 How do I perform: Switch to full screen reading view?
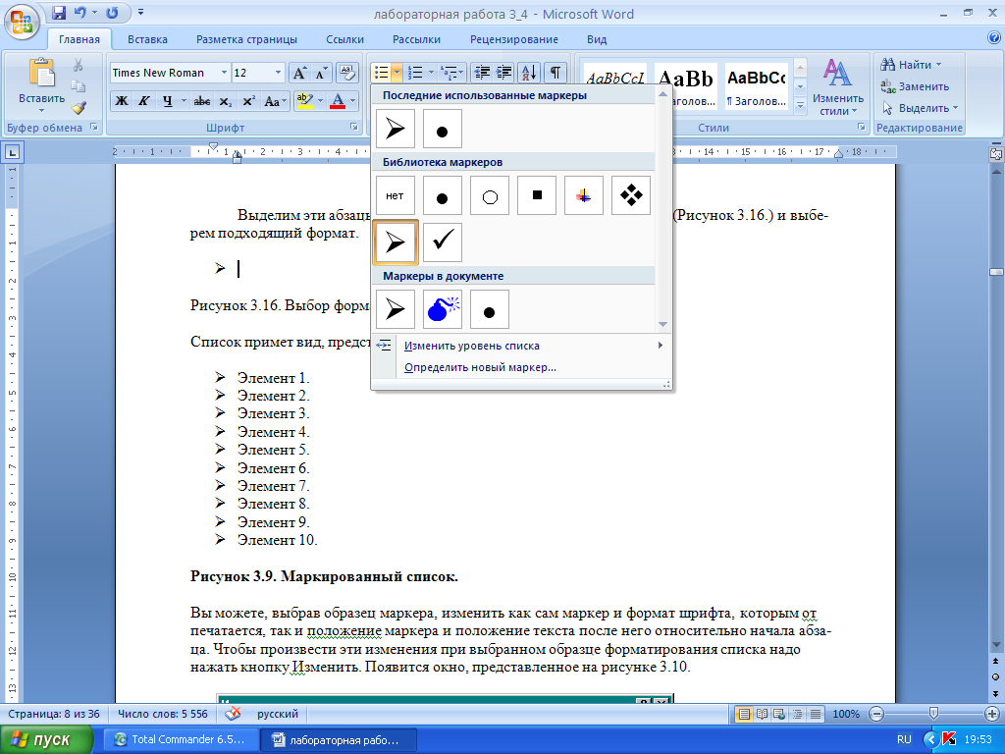(x=762, y=714)
